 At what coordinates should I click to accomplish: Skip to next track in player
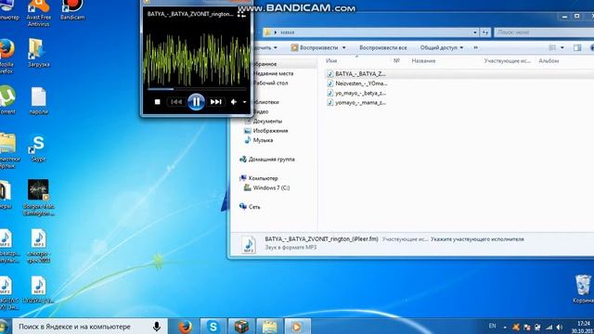point(216,102)
